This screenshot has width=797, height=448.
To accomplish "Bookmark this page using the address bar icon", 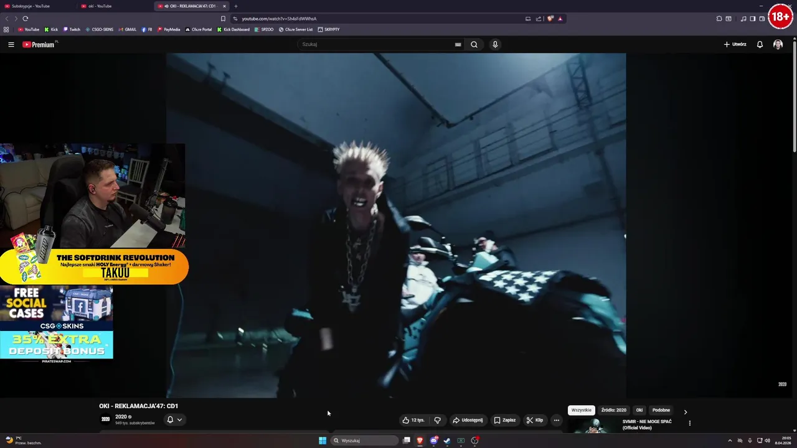I will pos(223,19).
